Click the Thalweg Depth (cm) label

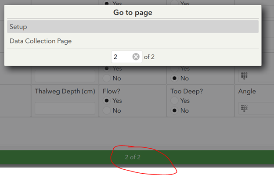pos(65,91)
